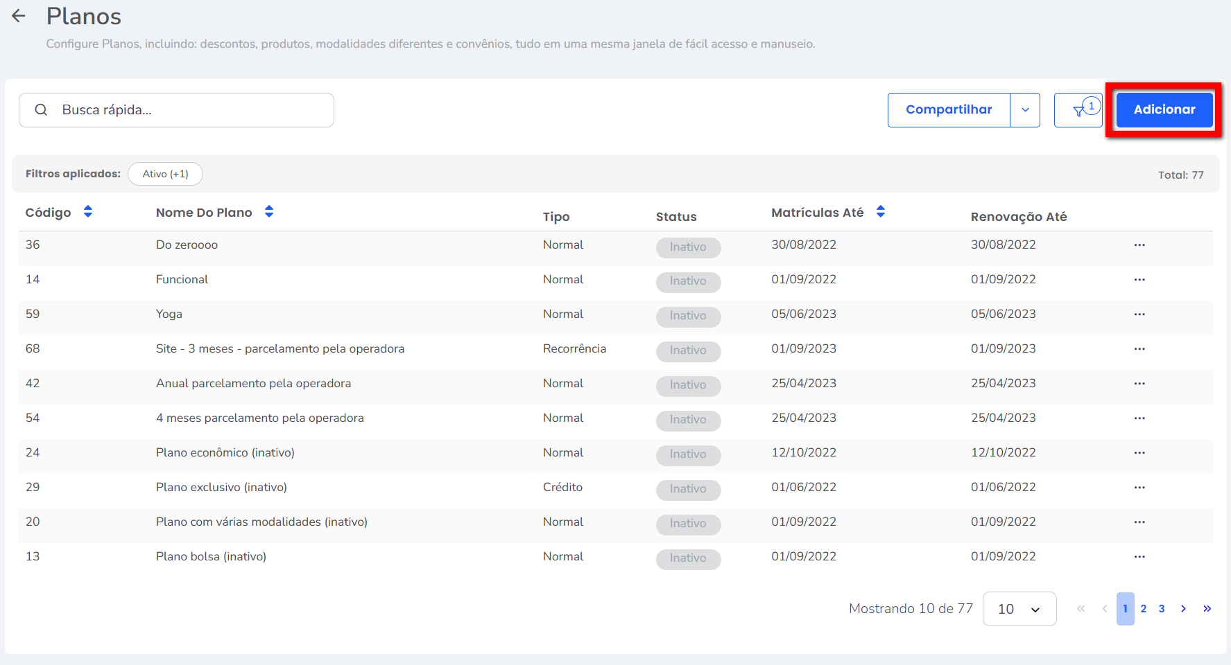Viewport: 1231px width, 665px height.
Task: Click the Compartilhar button
Action: pos(948,110)
